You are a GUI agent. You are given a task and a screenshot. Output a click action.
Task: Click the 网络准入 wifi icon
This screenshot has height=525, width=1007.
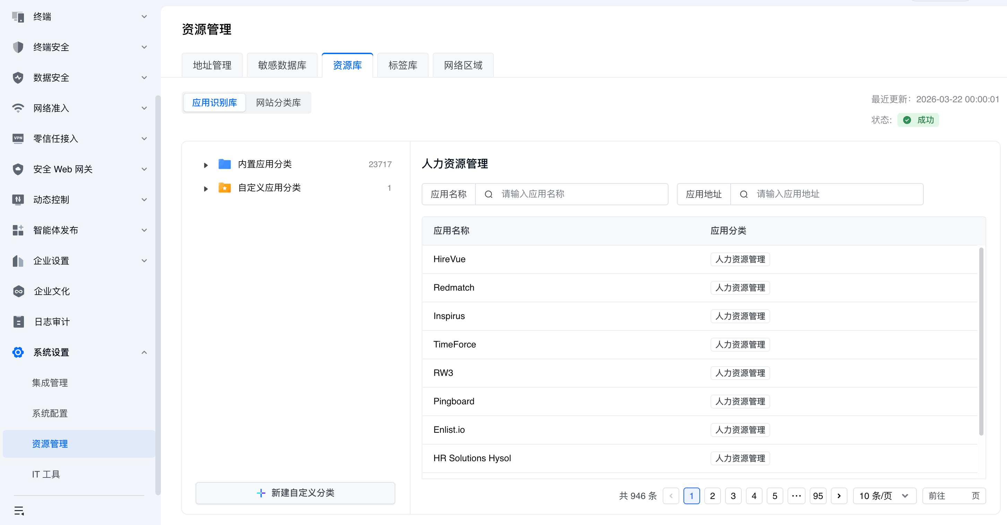pyautogui.click(x=18, y=108)
